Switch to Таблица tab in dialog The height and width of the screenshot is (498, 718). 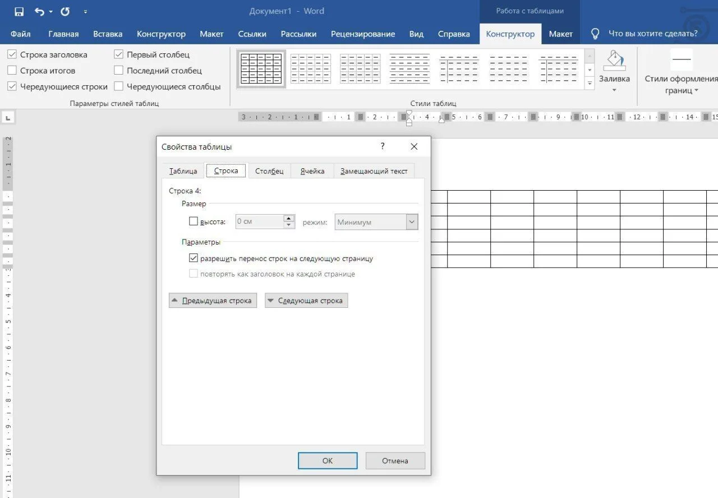coord(183,171)
